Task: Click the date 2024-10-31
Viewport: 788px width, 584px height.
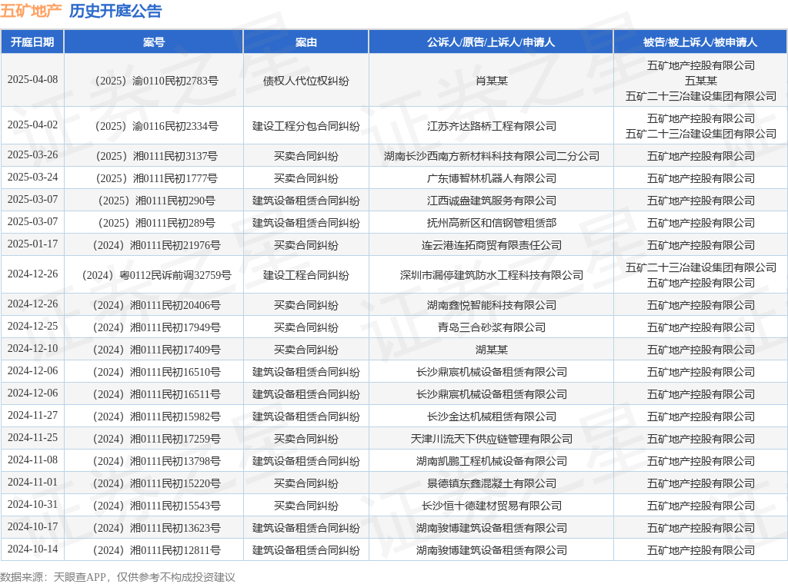Action: (x=32, y=504)
